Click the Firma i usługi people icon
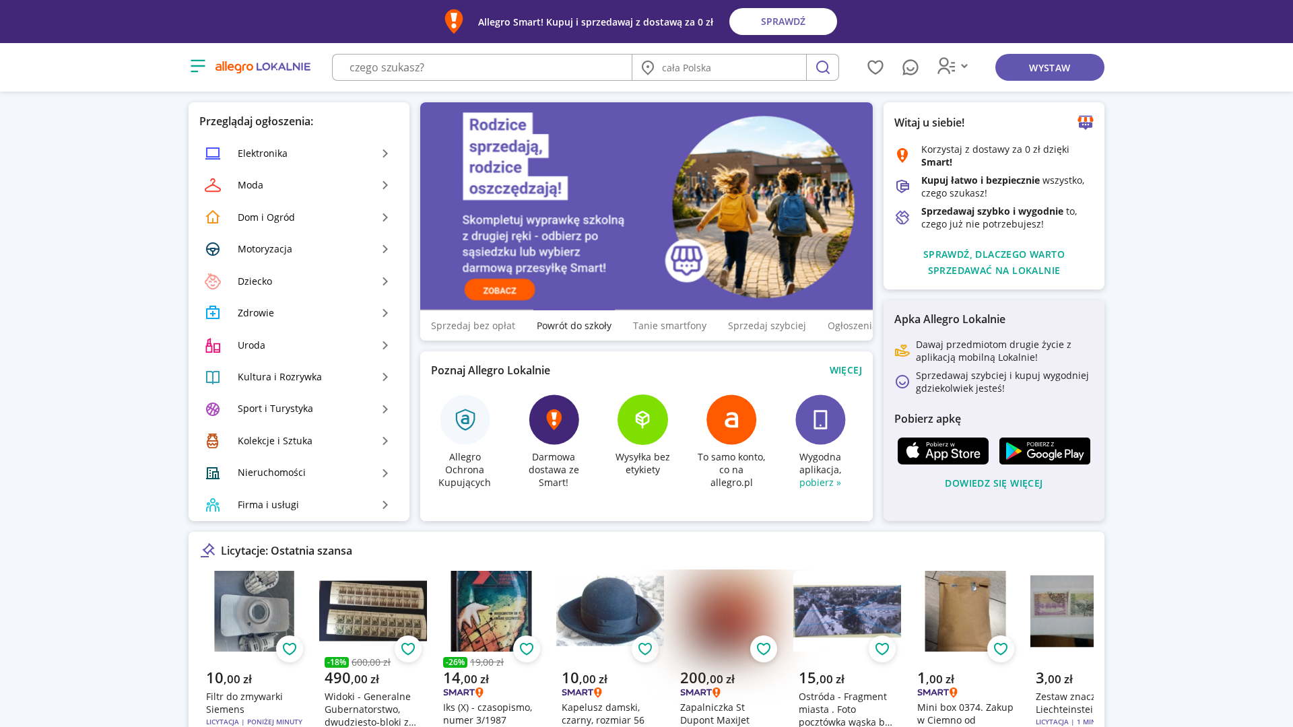Image resolution: width=1293 pixels, height=727 pixels. tap(213, 505)
